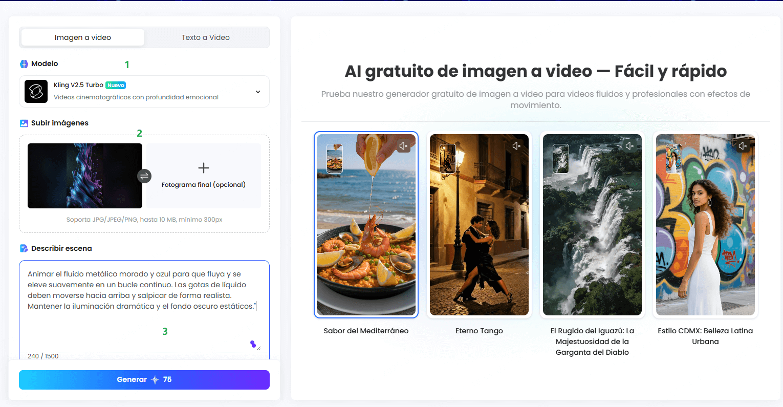This screenshot has width=783, height=407.
Task: Unmute the Estilo CDMX video
Action: click(x=742, y=145)
